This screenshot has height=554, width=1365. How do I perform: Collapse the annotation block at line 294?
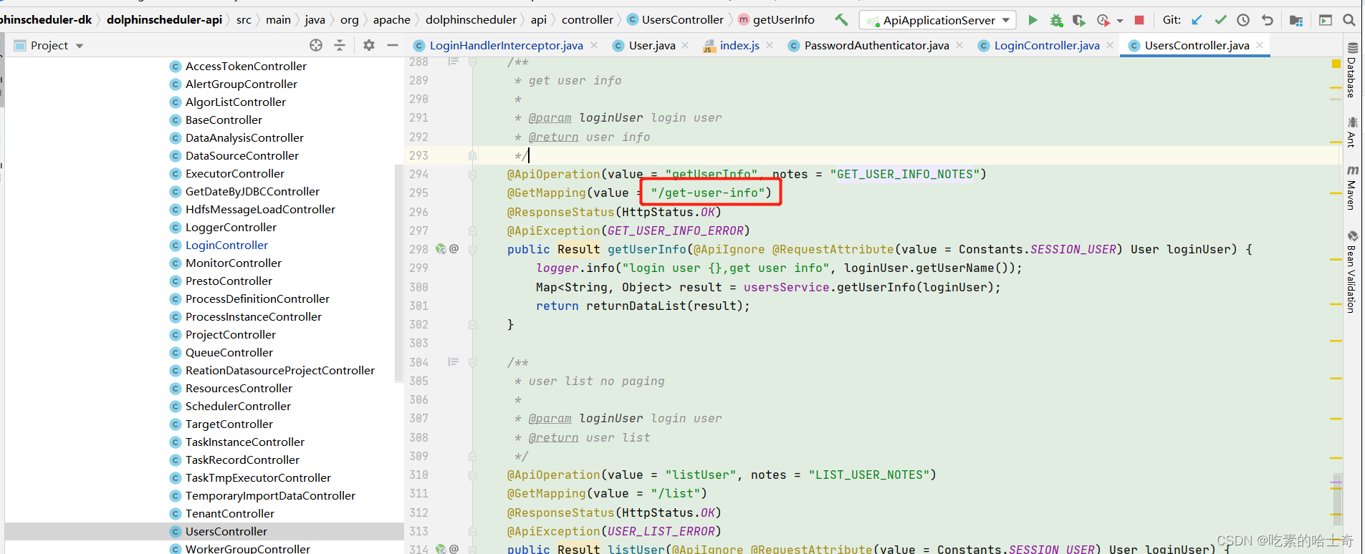[x=472, y=174]
